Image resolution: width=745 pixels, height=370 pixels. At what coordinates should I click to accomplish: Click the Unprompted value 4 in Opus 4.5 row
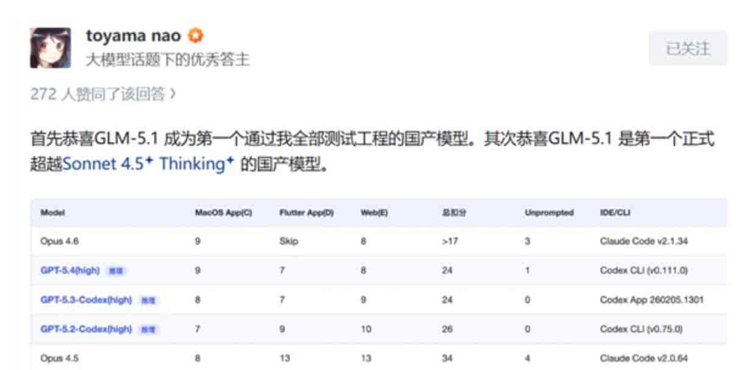(x=527, y=358)
